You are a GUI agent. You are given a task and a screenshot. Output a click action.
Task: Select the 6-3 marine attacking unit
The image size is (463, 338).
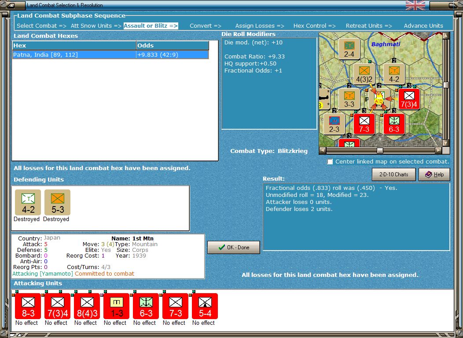click(x=146, y=306)
